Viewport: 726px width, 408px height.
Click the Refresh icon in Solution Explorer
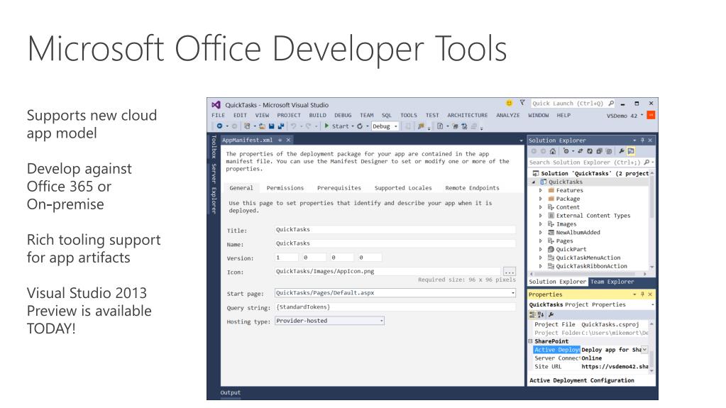click(590, 151)
